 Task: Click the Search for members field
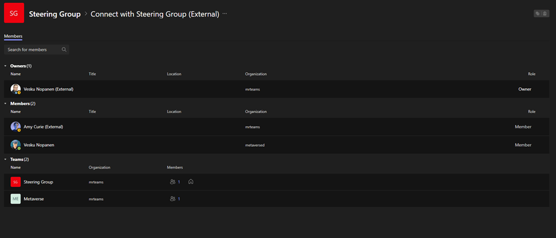click(33, 50)
